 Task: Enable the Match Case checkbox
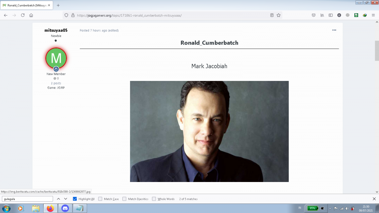point(100,199)
